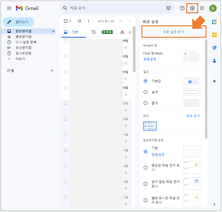The height and width of the screenshot is (212, 222).
Task: Choose 좁게 density option
Action: (x=145, y=103)
